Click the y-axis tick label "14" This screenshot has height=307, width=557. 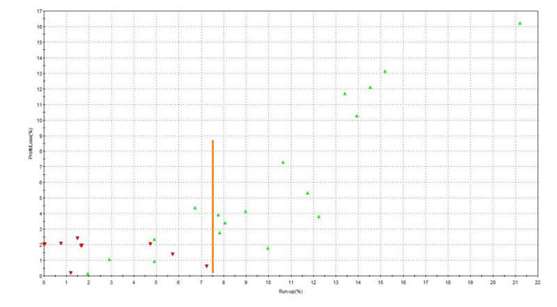(40, 58)
